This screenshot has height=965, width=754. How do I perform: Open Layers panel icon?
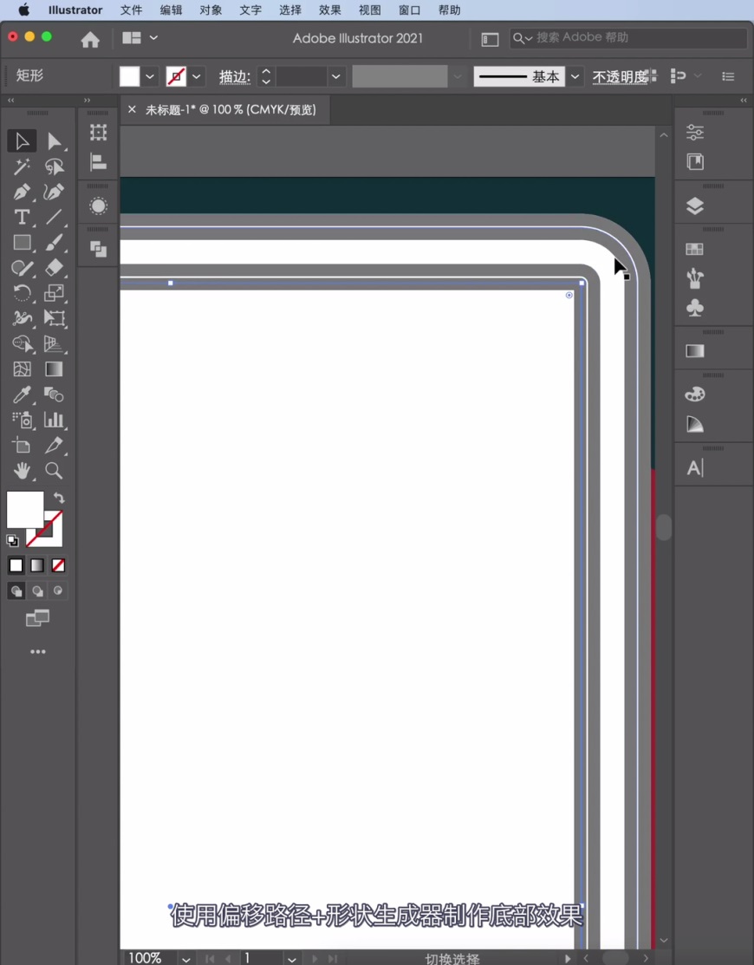(x=695, y=206)
